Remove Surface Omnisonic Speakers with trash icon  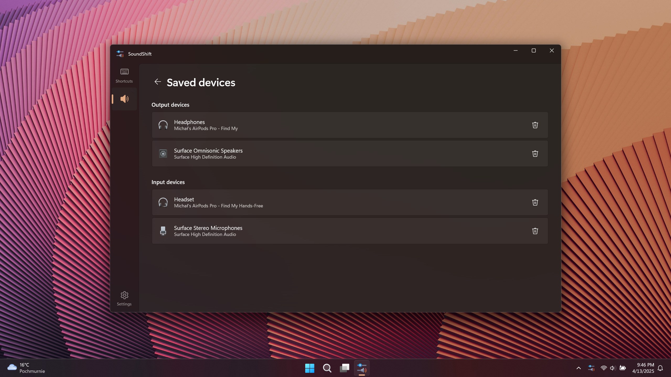(x=535, y=154)
